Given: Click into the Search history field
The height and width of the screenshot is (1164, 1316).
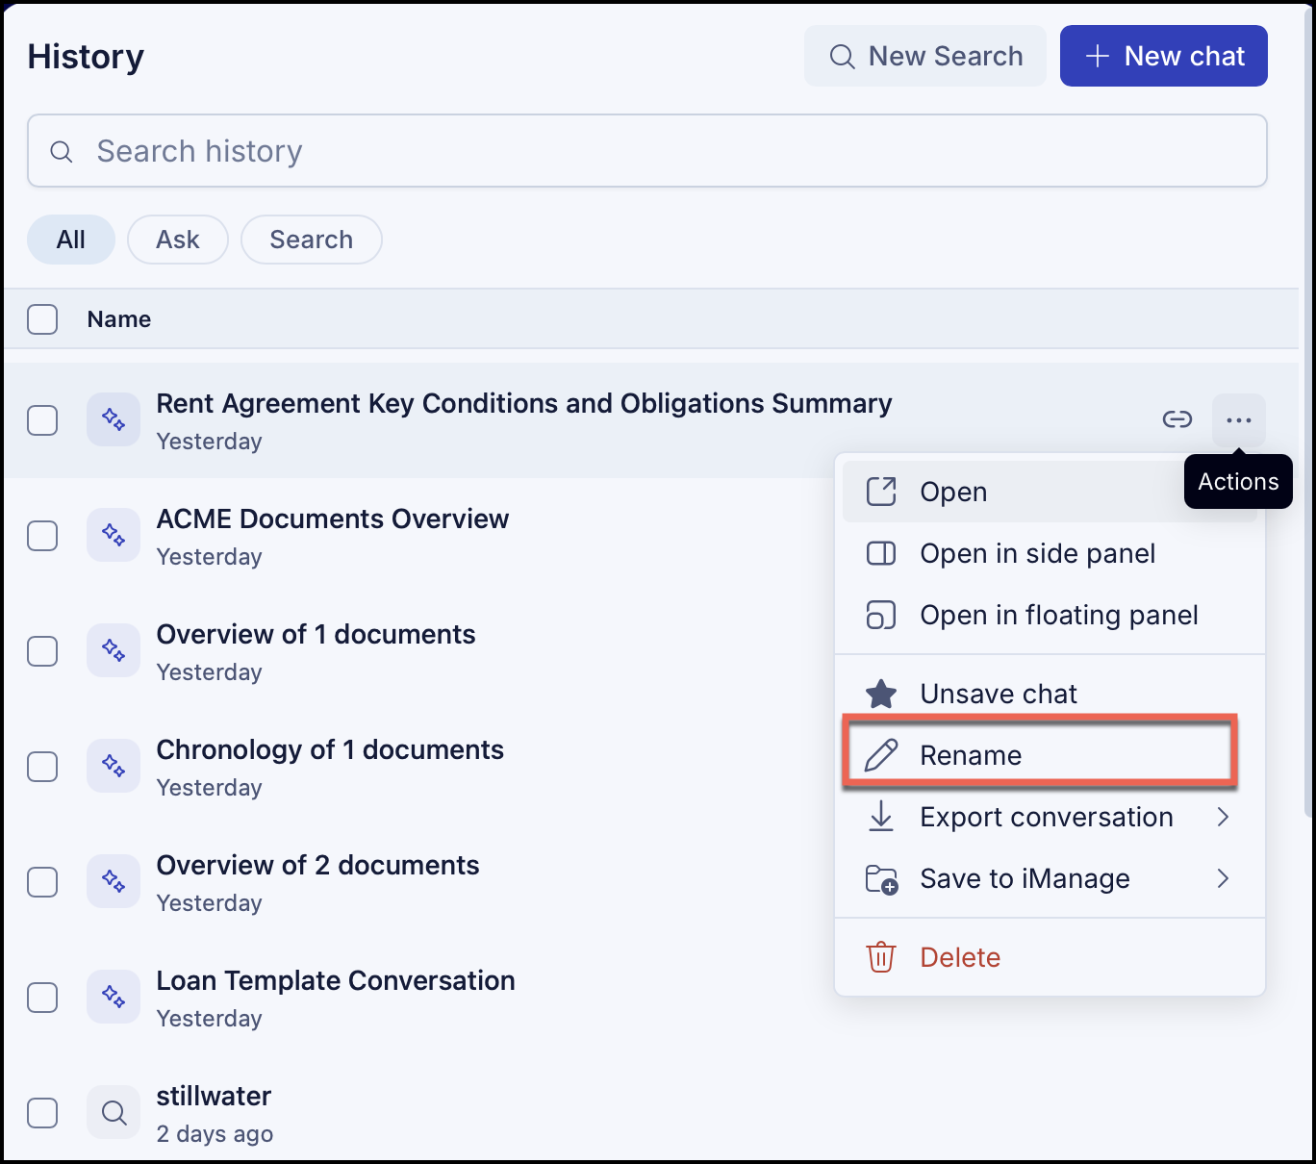Looking at the screenshot, I should click(647, 151).
